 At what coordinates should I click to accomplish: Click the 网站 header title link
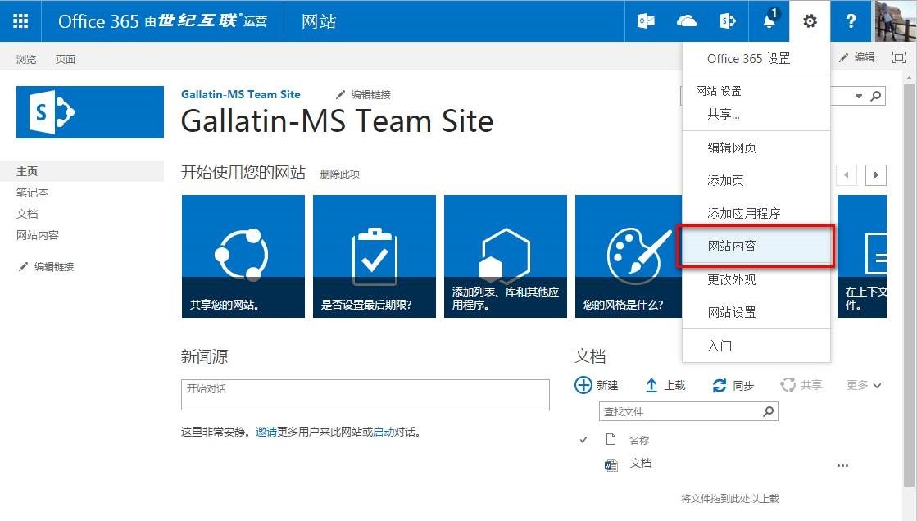[319, 21]
